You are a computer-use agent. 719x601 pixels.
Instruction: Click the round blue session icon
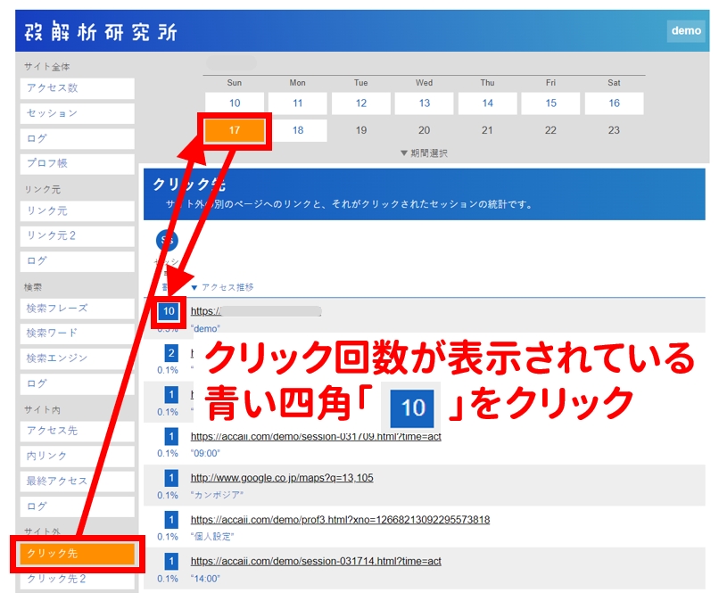167,240
